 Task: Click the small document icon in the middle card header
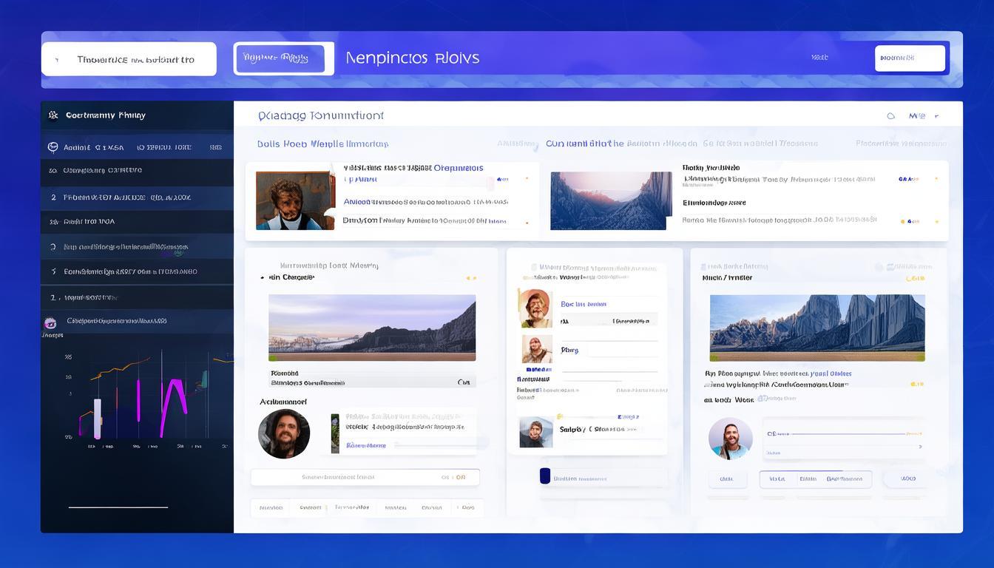point(532,268)
